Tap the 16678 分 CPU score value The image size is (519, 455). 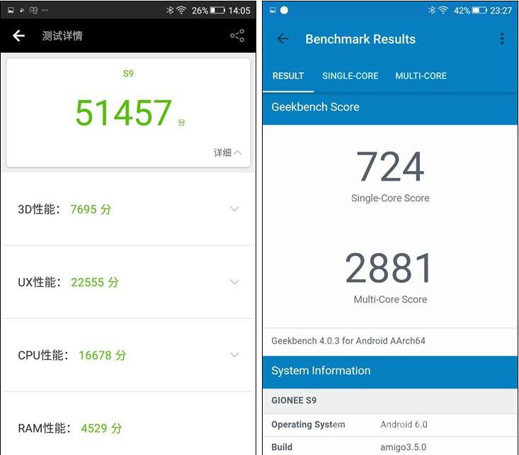[x=103, y=355]
